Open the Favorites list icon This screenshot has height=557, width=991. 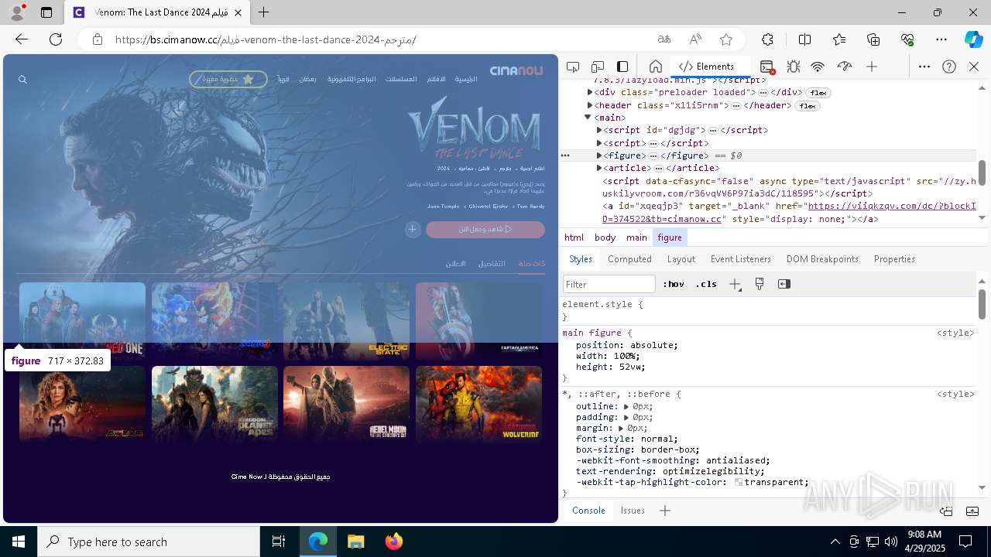point(839,39)
